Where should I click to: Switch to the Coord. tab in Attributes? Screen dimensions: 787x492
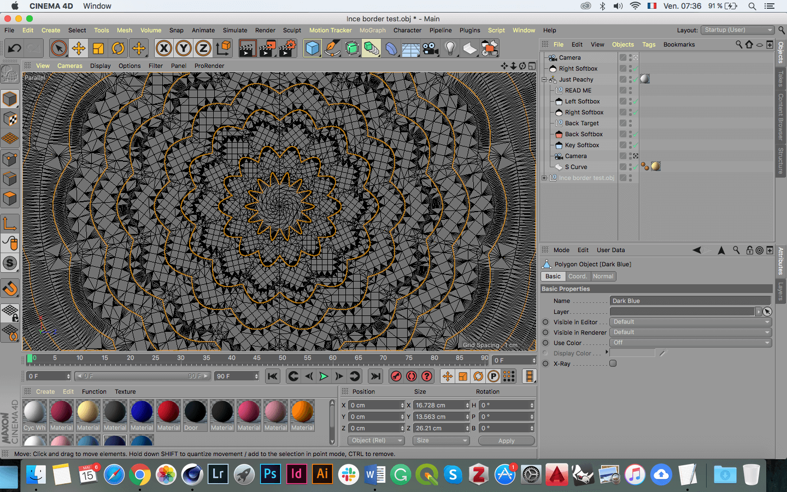point(578,276)
